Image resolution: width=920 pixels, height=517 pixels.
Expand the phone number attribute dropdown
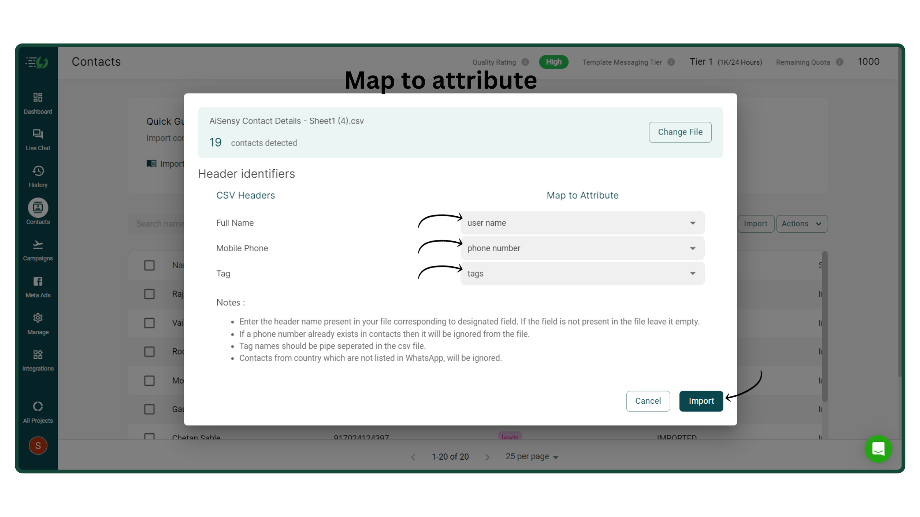pos(582,248)
